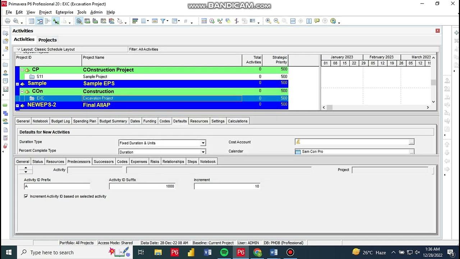
Task: Open the Activity Network view icon
Action: point(47,21)
